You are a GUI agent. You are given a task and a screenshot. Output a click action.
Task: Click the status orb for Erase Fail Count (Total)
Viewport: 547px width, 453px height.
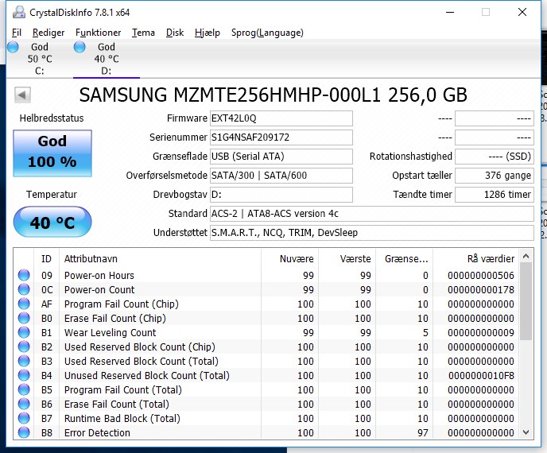pos(24,404)
